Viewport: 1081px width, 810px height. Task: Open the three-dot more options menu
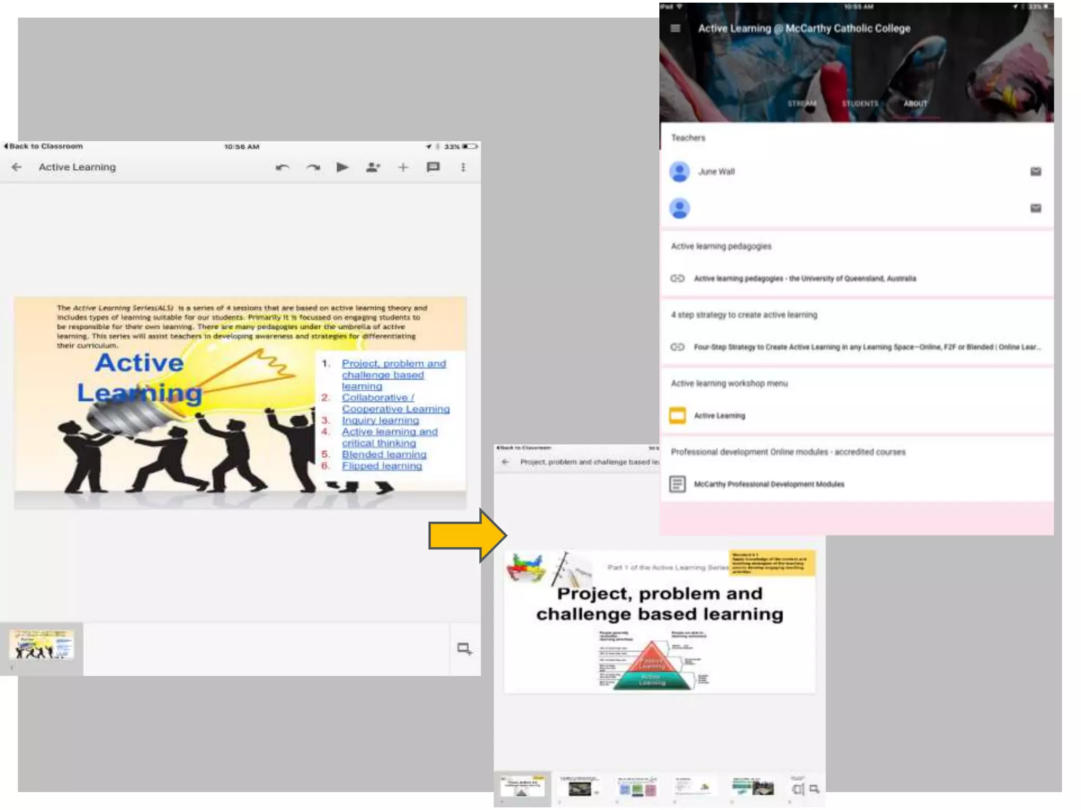(x=463, y=167)
